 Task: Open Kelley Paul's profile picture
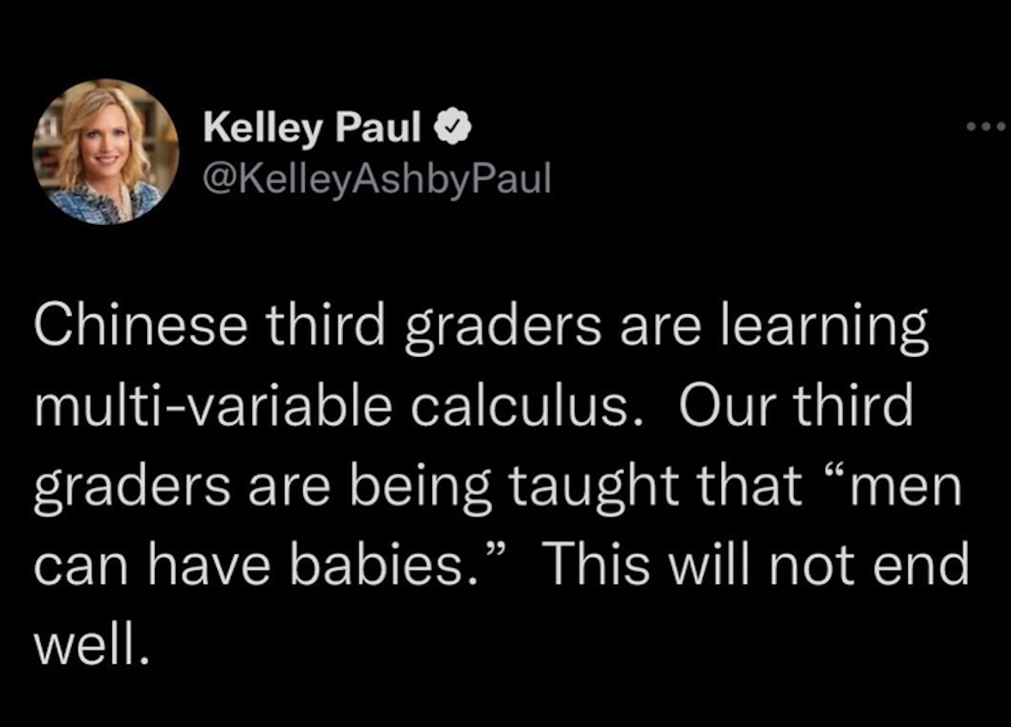pyautogui.click(x=106, y=152)
